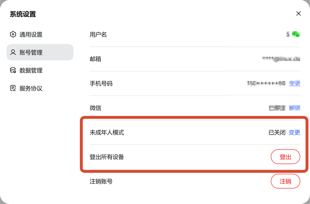
Task: Close the 系统设置 dialog with the X
Action: pos(299,13)
